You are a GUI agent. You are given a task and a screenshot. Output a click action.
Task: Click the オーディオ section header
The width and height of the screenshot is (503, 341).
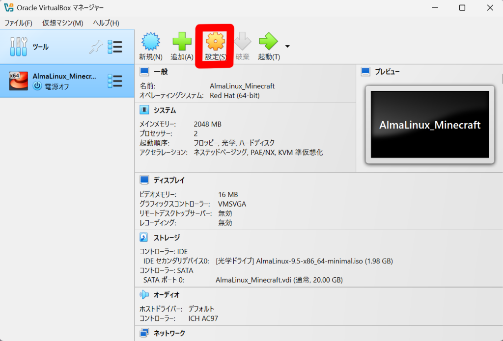[x=167, y=294]
